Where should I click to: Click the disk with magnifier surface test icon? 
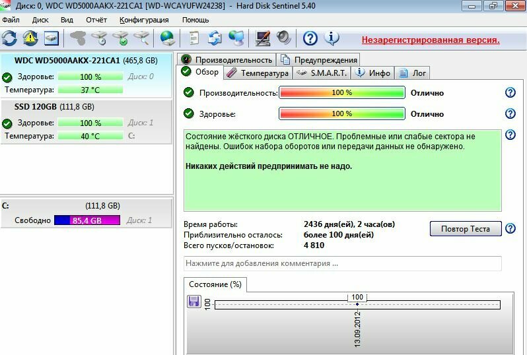point(141,38)
